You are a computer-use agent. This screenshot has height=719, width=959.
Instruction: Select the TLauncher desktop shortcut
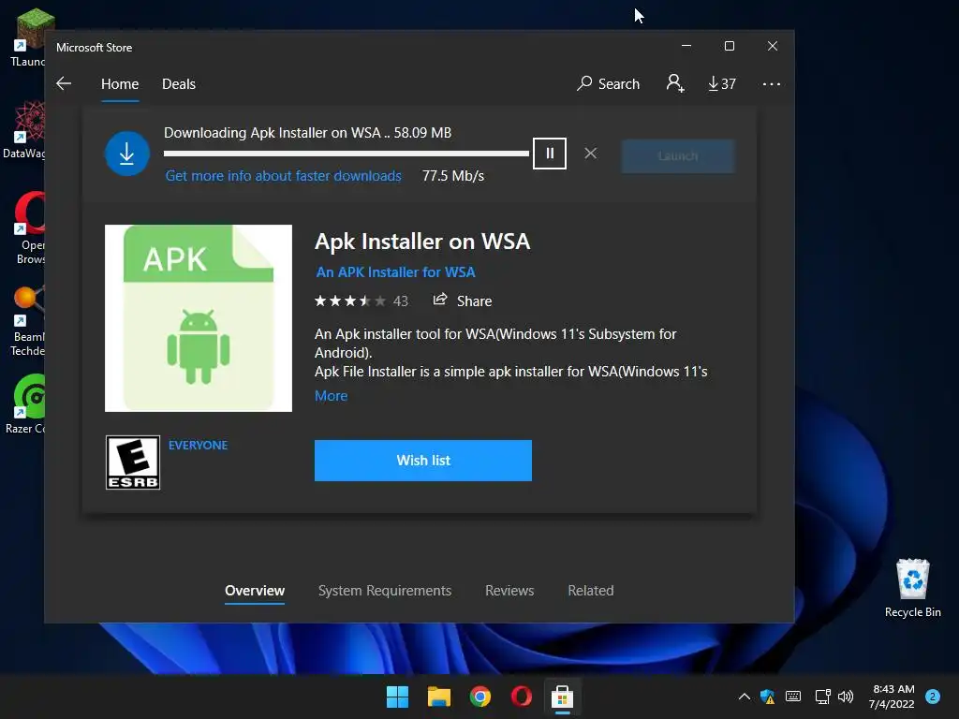pyautogui.click(x=28, y=37)
